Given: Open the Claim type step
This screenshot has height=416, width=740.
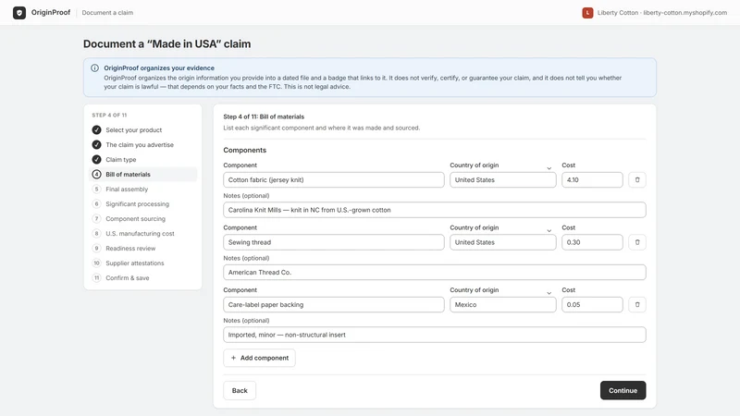Looking at the screenshot, I should [x=142, y=159].
